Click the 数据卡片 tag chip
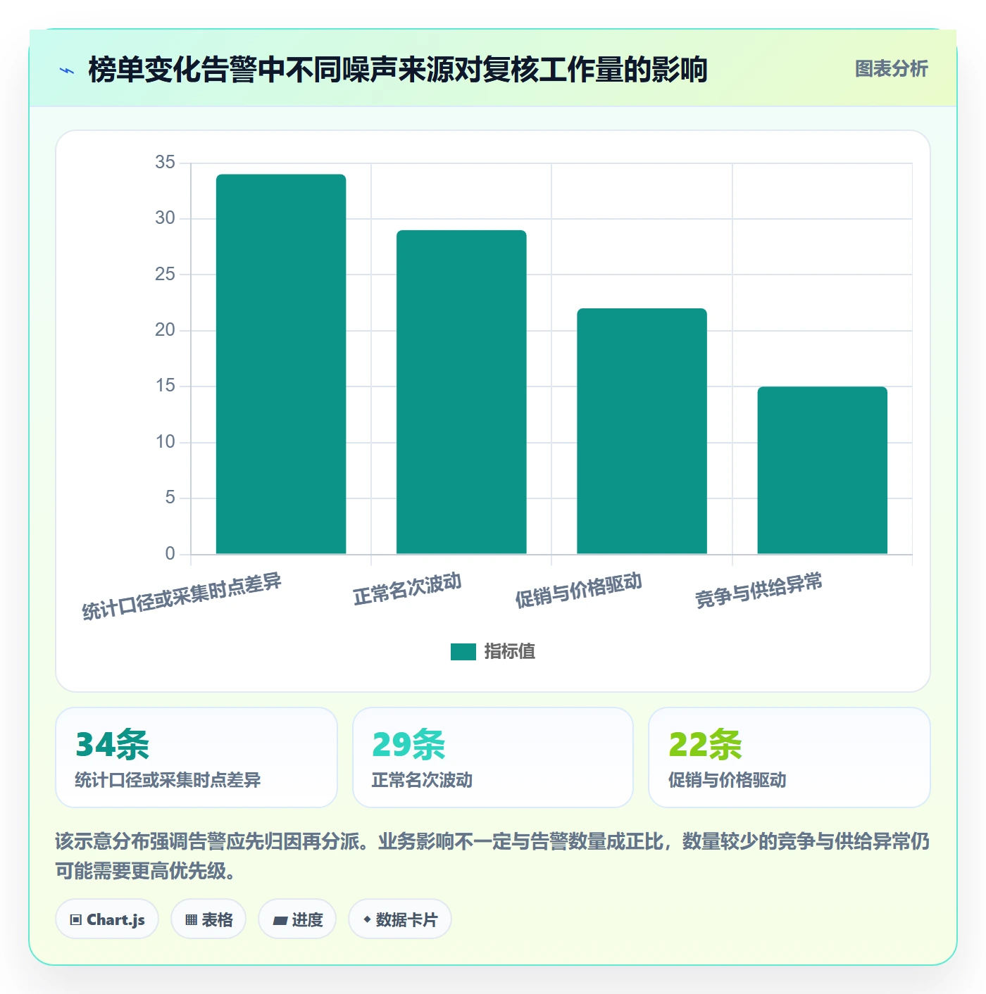Screen dimensions: 986x994 (400, 919)
